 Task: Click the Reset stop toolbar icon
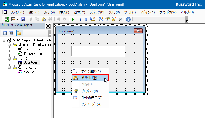pyautogui.click(x=86, y=20)
